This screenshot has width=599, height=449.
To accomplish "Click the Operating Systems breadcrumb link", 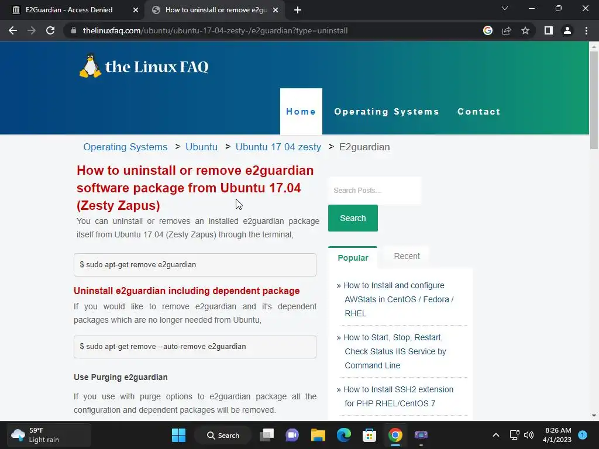I will pyautogui.click(x=125, y=147).
